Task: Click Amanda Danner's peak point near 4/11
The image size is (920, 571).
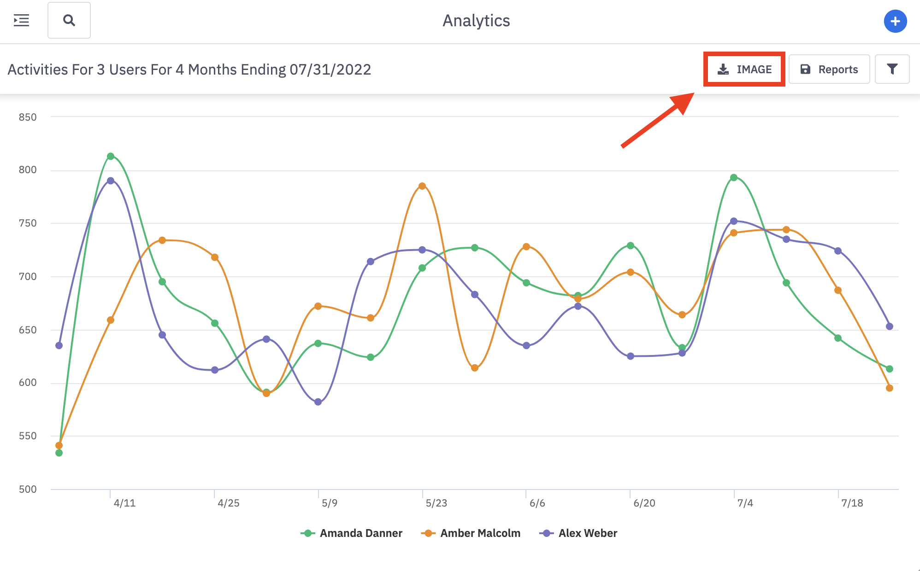Action: [x=111, y=157]
